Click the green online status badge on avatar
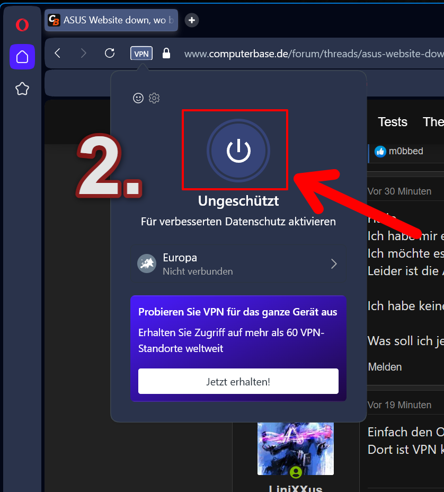 point(296,472)
